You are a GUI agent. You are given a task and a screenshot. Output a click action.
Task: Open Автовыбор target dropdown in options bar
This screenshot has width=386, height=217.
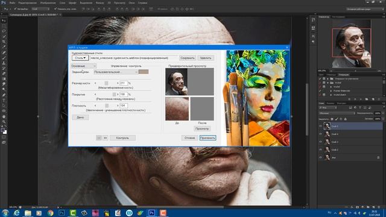(40, 9)
